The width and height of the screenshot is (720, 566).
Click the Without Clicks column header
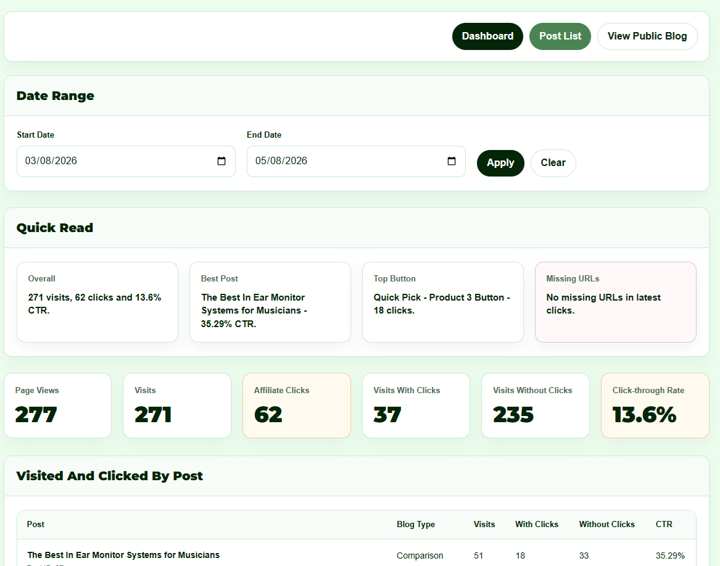606,524
